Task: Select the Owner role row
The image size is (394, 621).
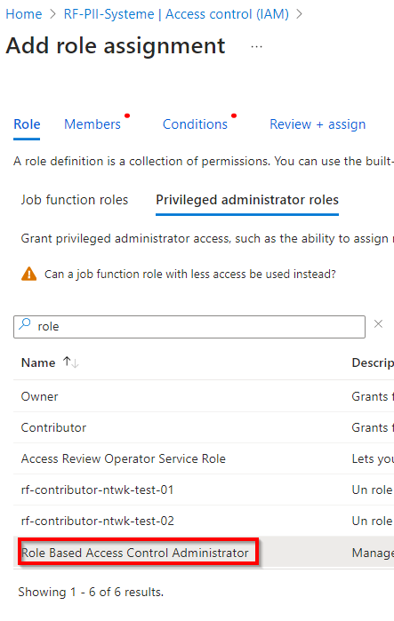Action: pyautogui.click(x=204, y=396)
